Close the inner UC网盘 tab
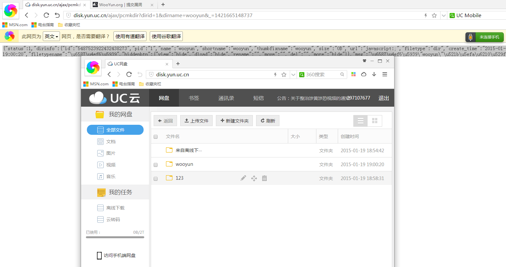506x267 pixels. click(x=167, y=64)
